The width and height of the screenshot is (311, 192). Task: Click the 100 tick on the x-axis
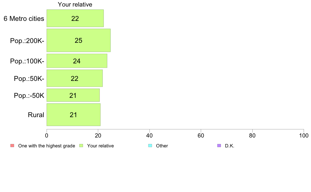304,135
